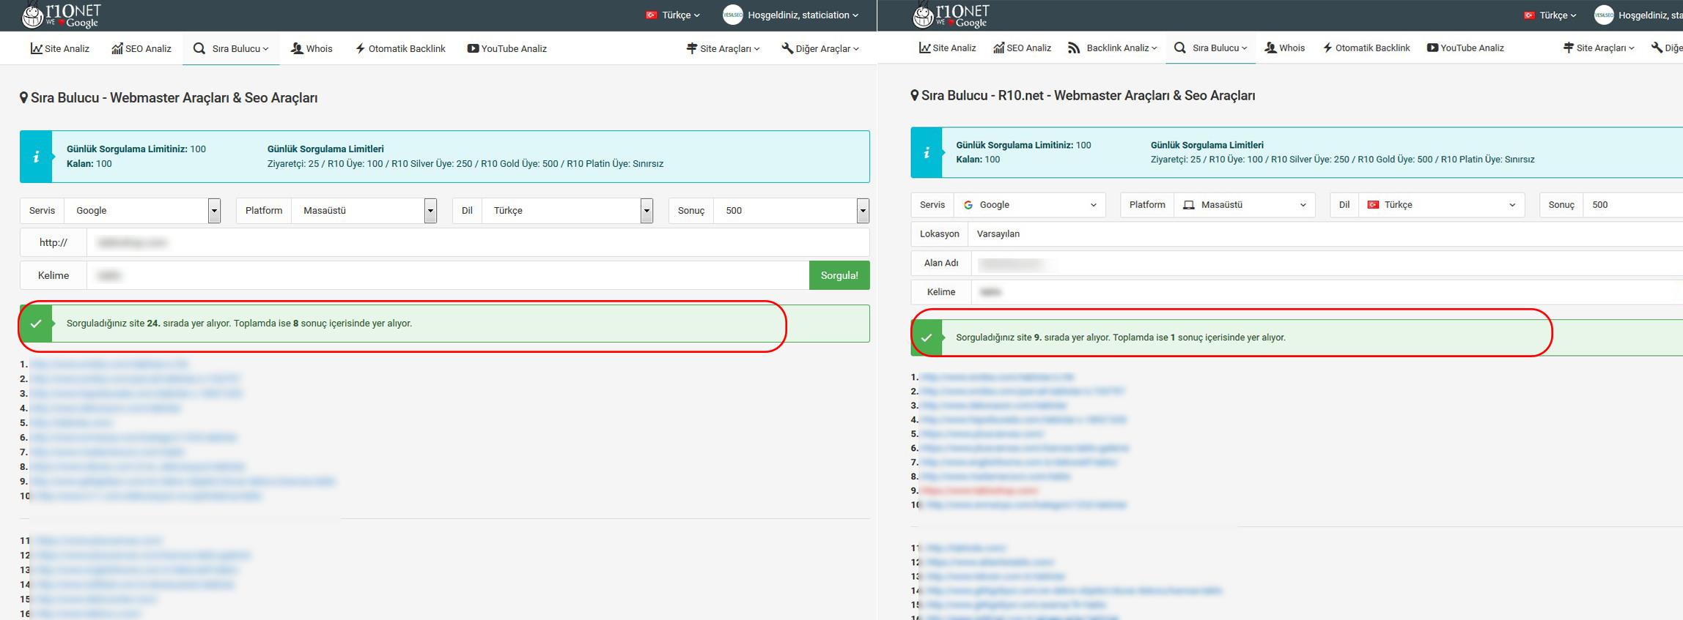1683x620 pixels.
Task: Click the http:// domain input field, left page
Action: pyautogui.click(x=478, y=242)
